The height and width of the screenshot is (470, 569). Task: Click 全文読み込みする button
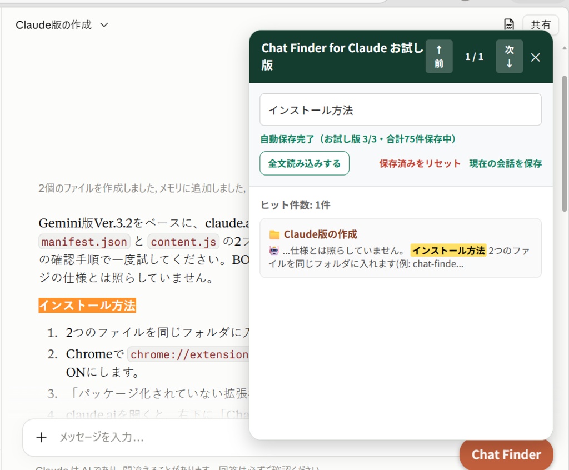coord(305,163)
